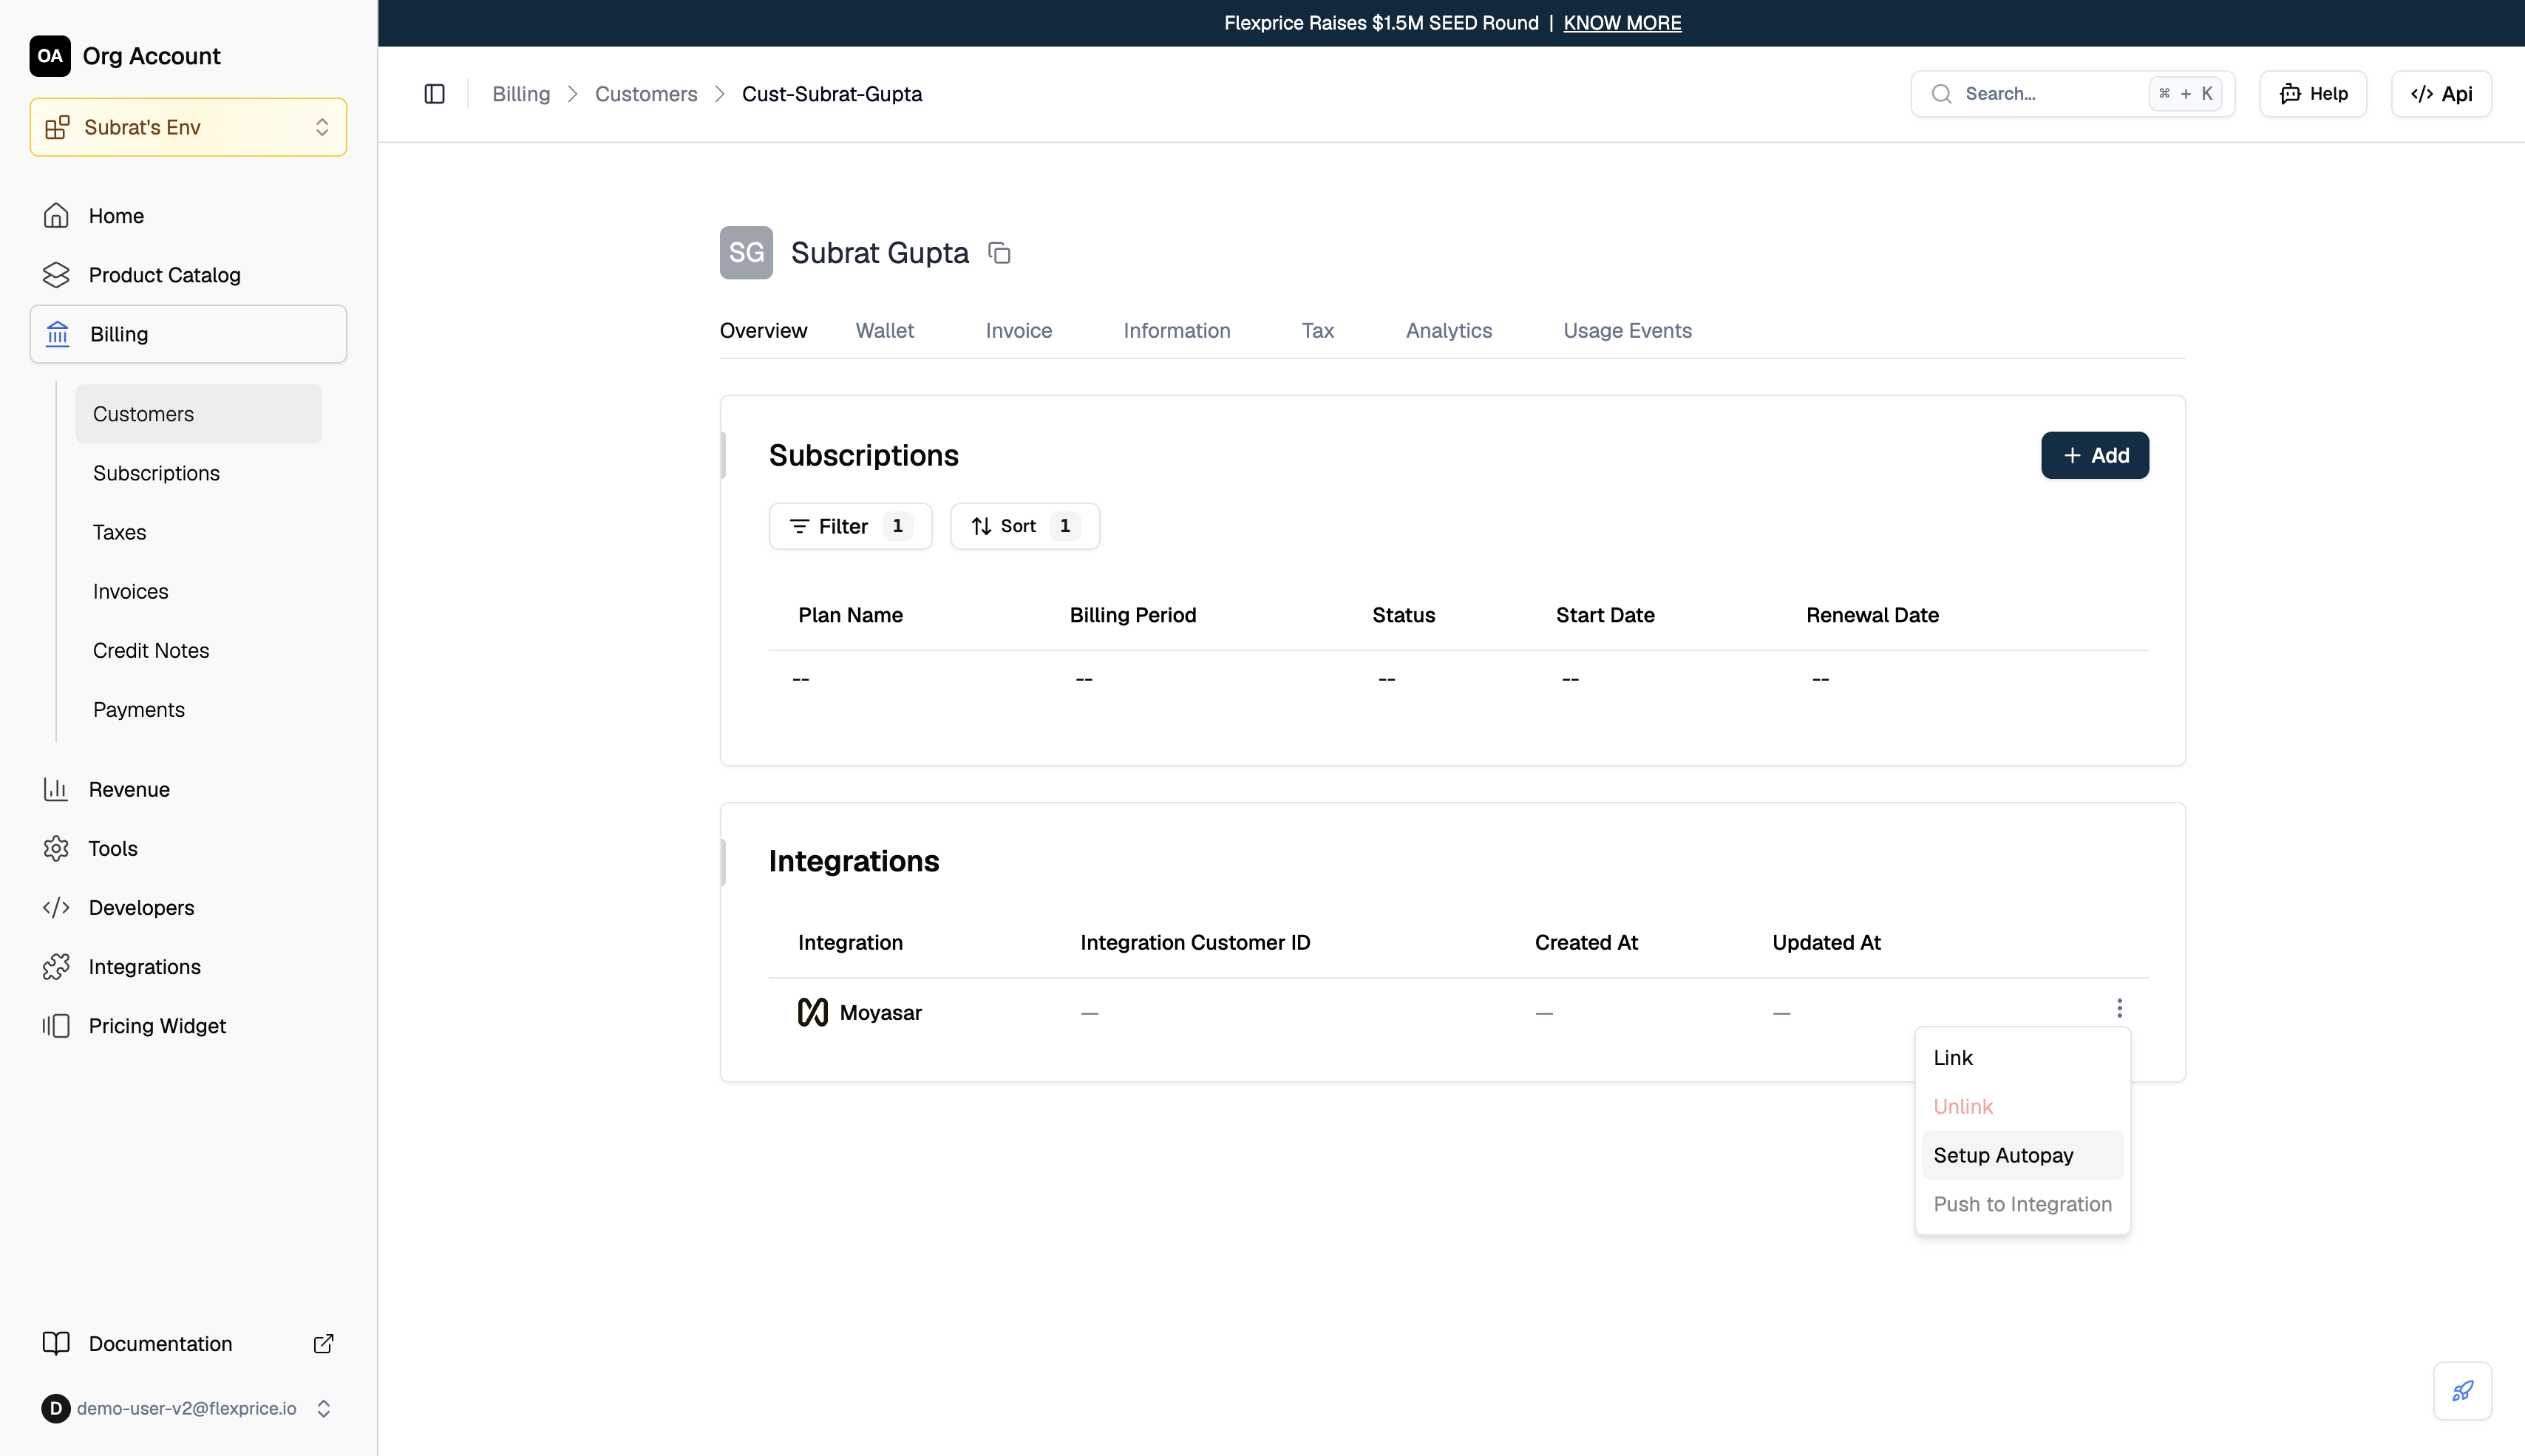Switch to the Wallet tab
The height and width of the screenshot is (1456, 2525).
tap(884, 331)
